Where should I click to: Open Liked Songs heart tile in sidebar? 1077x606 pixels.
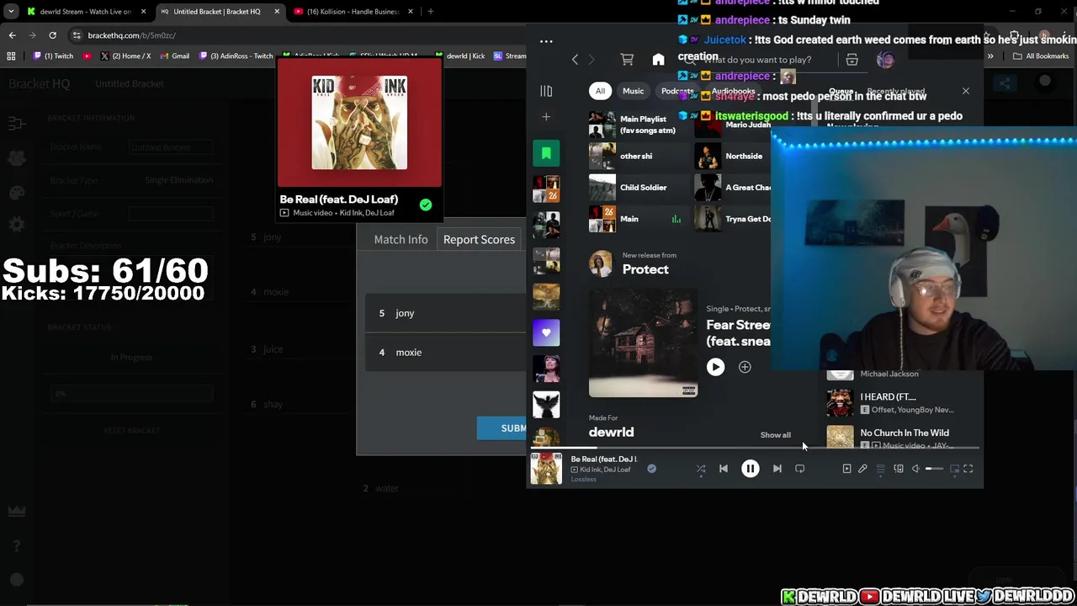coord(546,332)
